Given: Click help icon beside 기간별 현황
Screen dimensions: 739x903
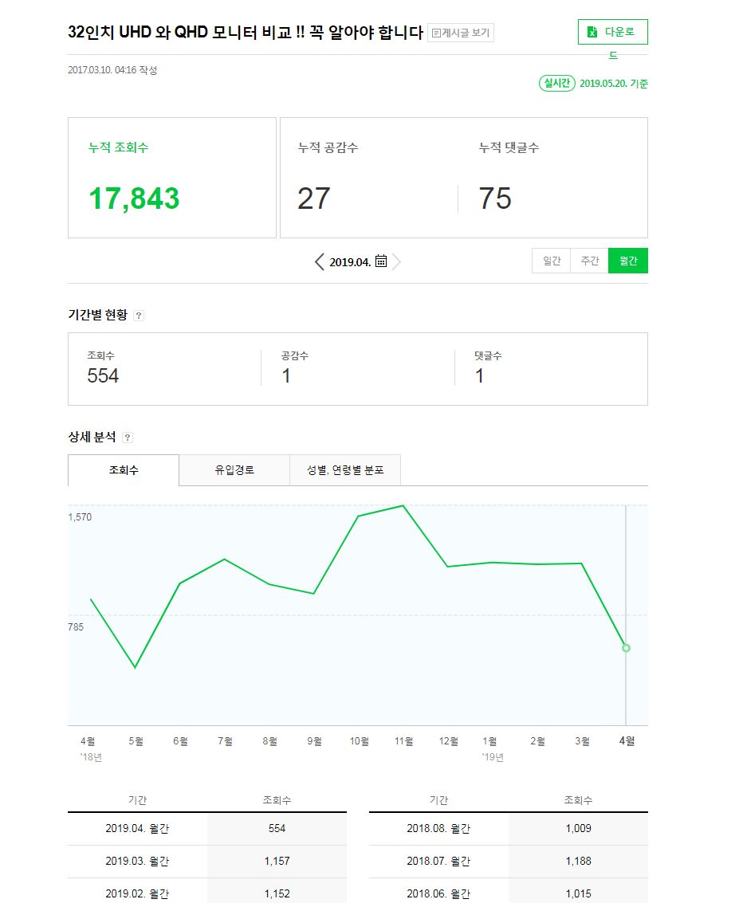Looking at the screenshot, I should click(x=139, y=316).
